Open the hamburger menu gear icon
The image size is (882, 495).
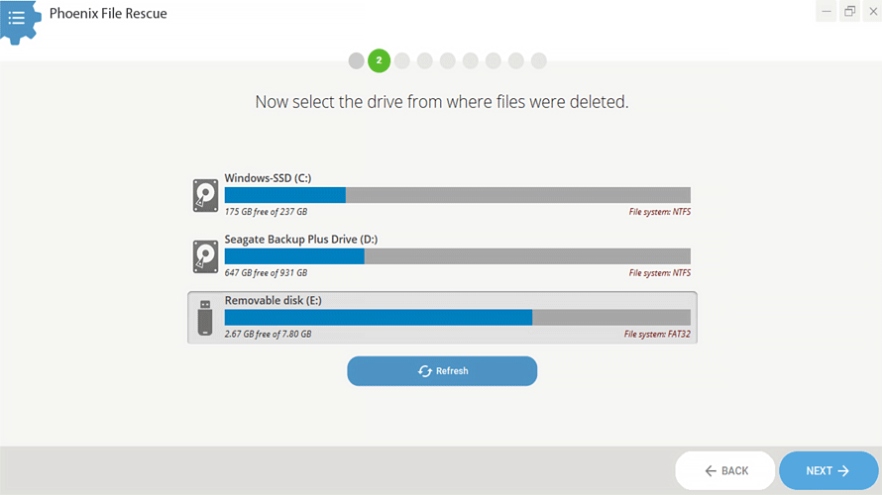(17, 18)
